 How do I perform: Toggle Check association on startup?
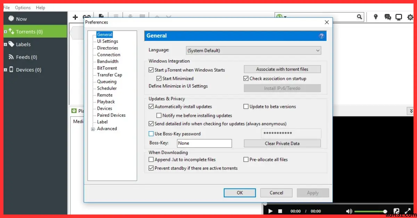tap(246, 78)
